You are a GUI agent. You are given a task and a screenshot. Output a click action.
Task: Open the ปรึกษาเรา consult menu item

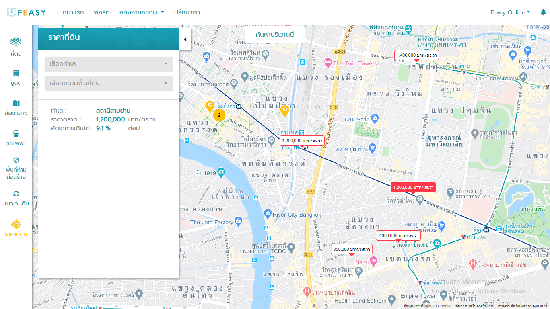[x=187, y=12]
